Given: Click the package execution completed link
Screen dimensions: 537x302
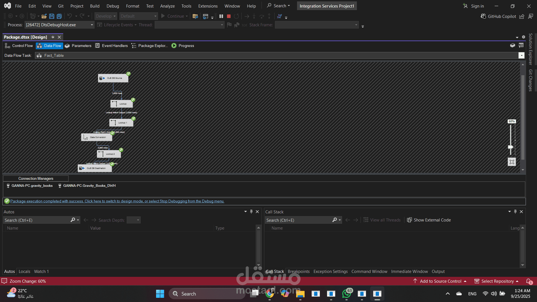Looking at the screenshot, I should [117, 201].
